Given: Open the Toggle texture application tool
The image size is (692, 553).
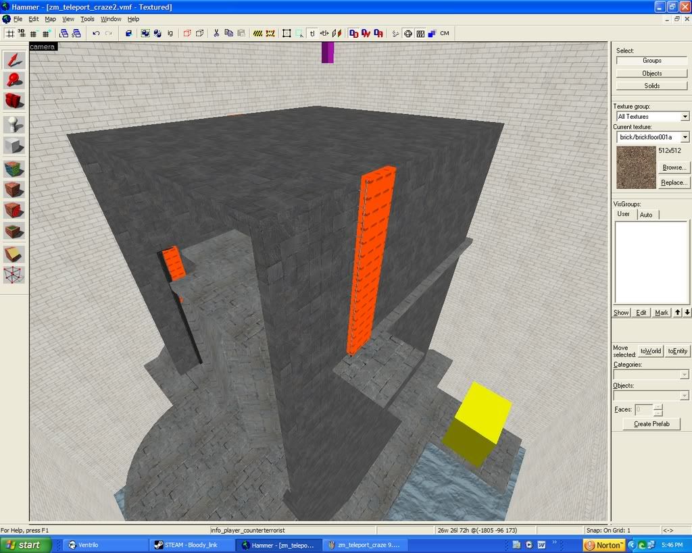Looking at the screenshot, I should click(x=14, y=168).
